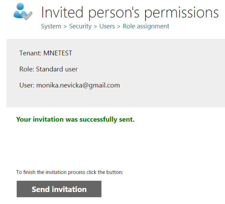Navigate to the Users breadcrumb link
225x204 pixels.
[x=107, y=26]
